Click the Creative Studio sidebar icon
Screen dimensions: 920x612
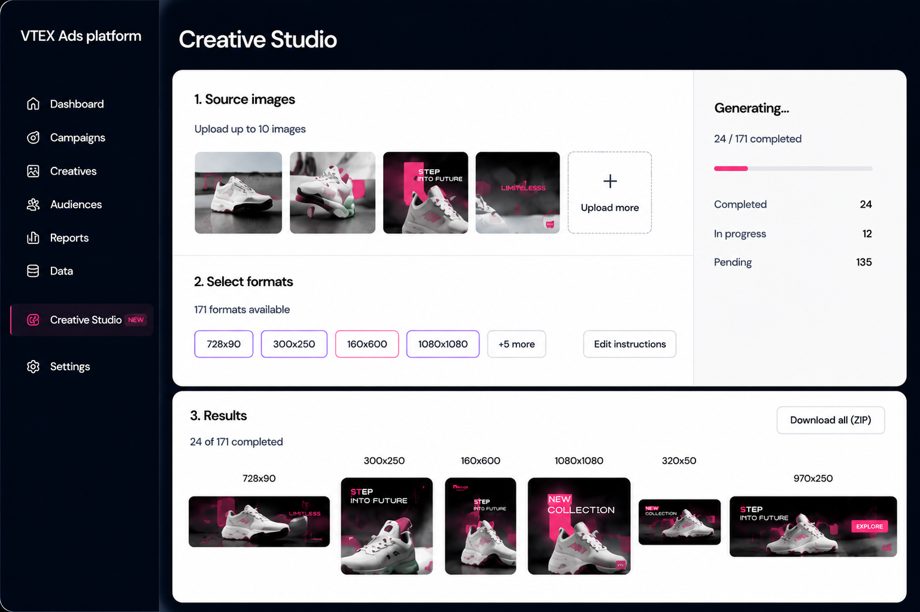point(34,319)
